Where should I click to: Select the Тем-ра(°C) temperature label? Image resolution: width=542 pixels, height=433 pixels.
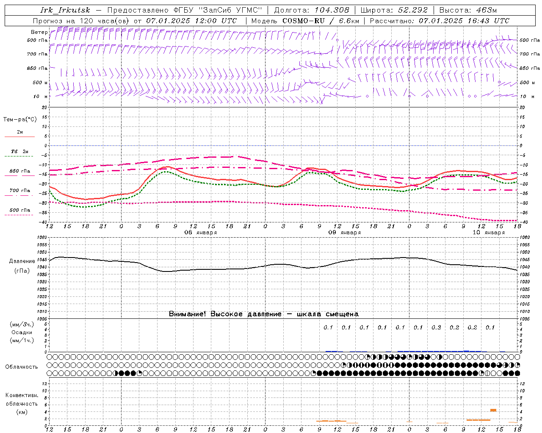[20, 120]
